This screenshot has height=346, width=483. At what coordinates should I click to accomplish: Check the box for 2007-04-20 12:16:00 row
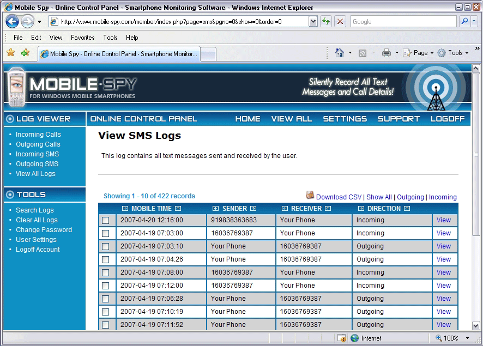(x=106, y=221)
